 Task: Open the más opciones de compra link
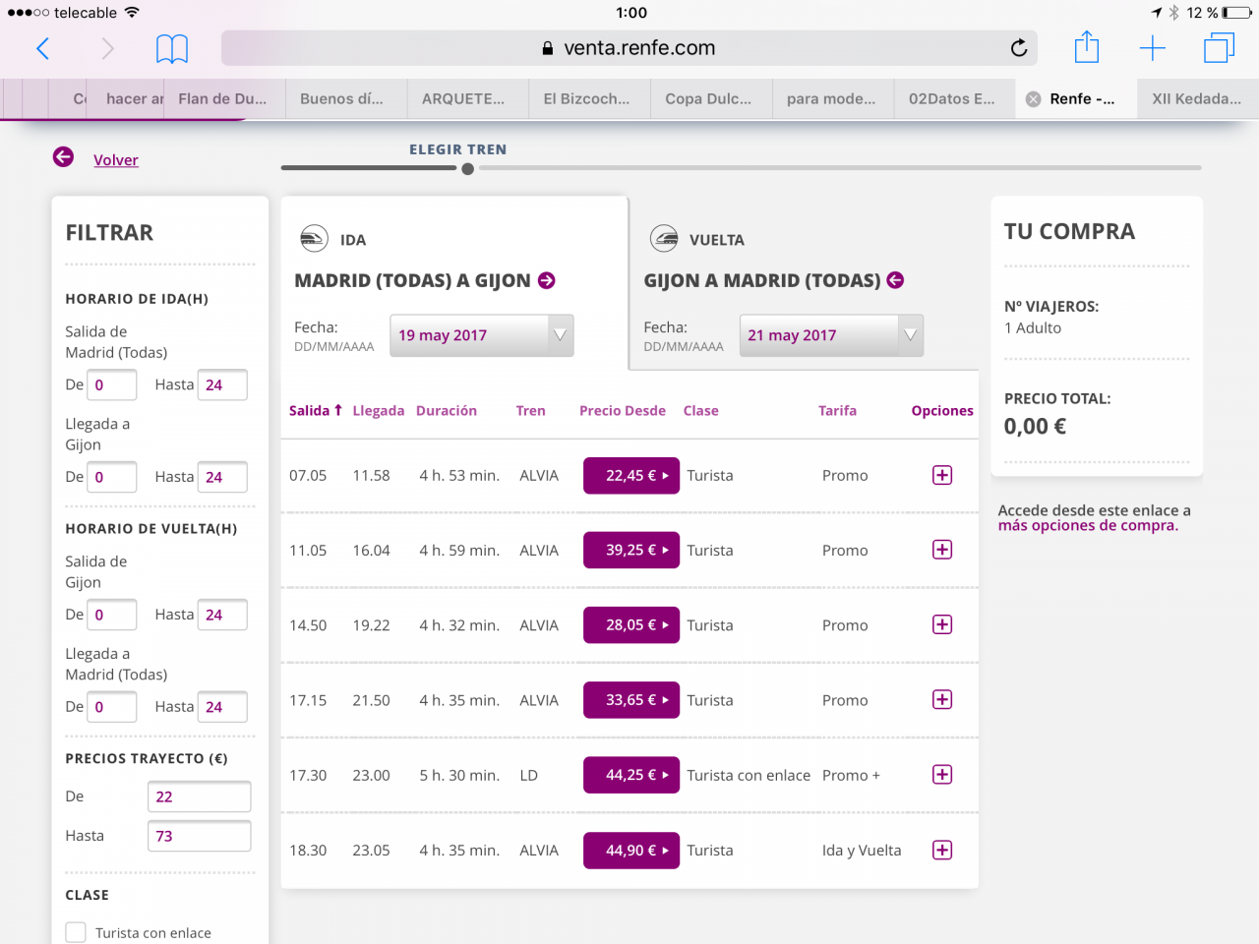pyautogui.click(x=1088, y=525)
